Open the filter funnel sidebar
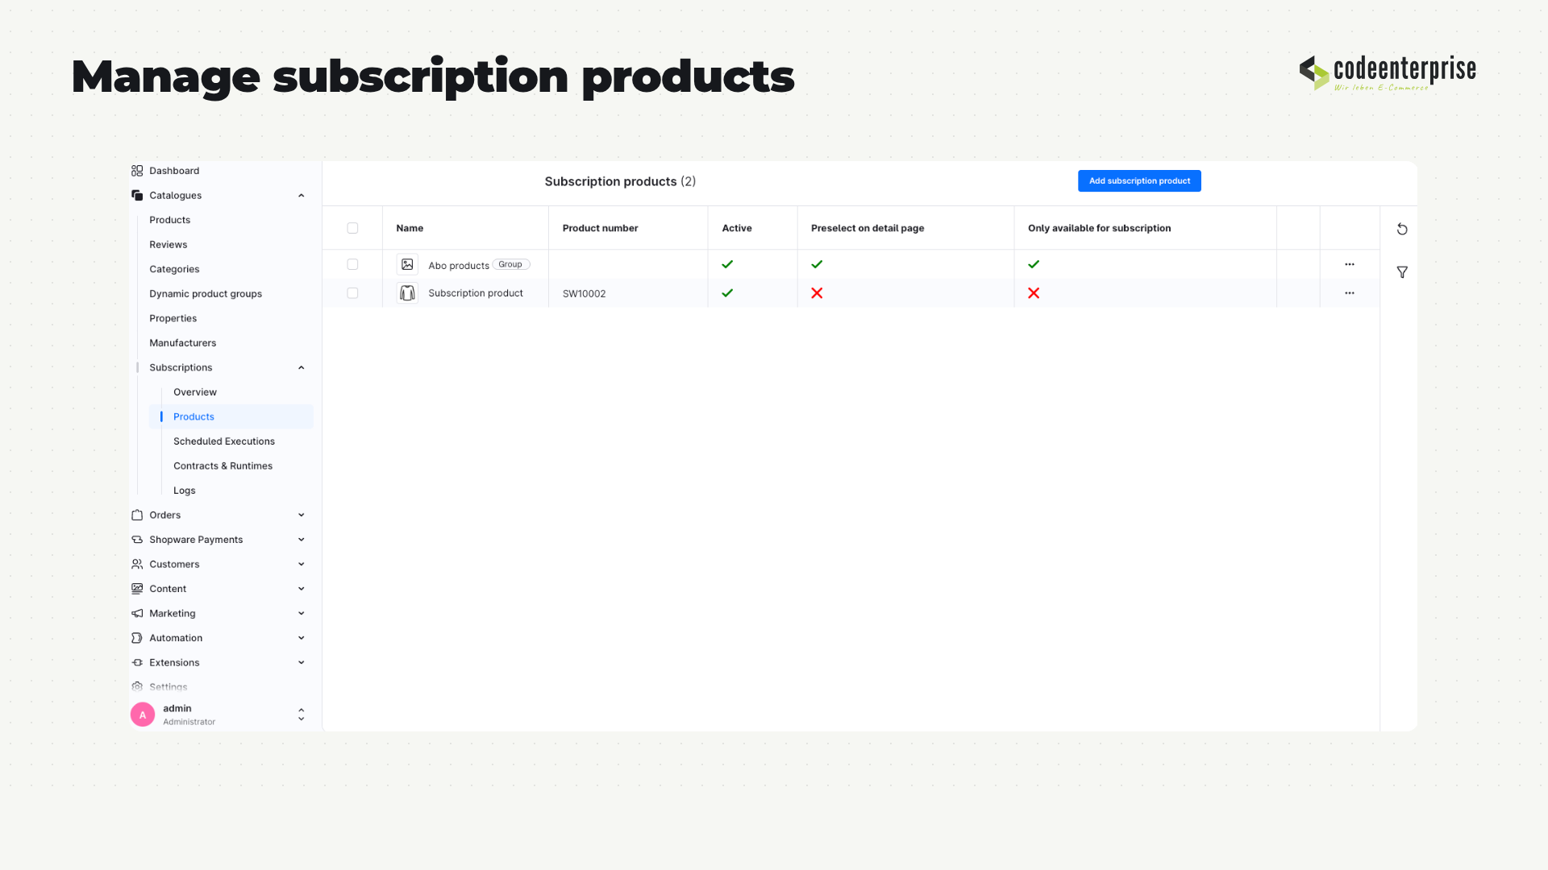The width and height of the screenshot is (1548, 870). tap(1402, 272)
